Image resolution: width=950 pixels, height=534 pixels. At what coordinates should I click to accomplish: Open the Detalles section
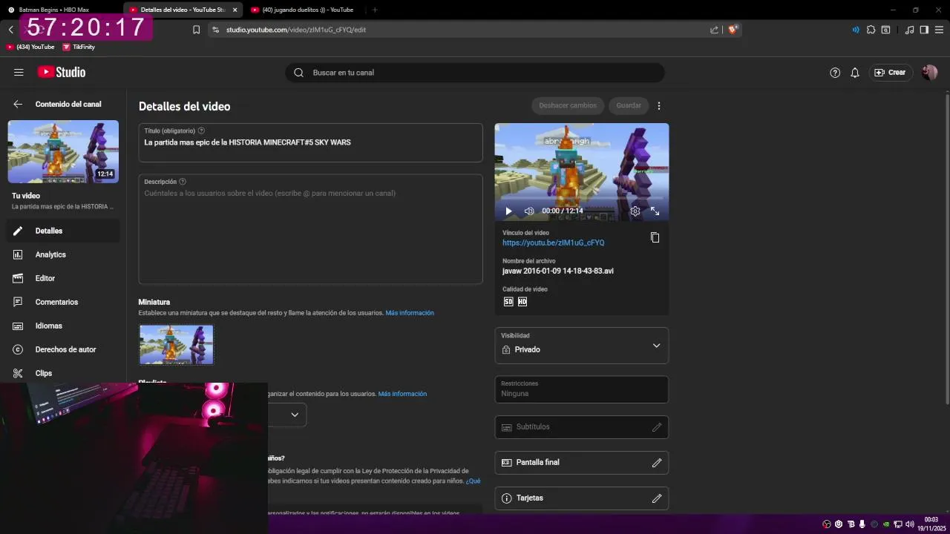(x=63, y=231)
